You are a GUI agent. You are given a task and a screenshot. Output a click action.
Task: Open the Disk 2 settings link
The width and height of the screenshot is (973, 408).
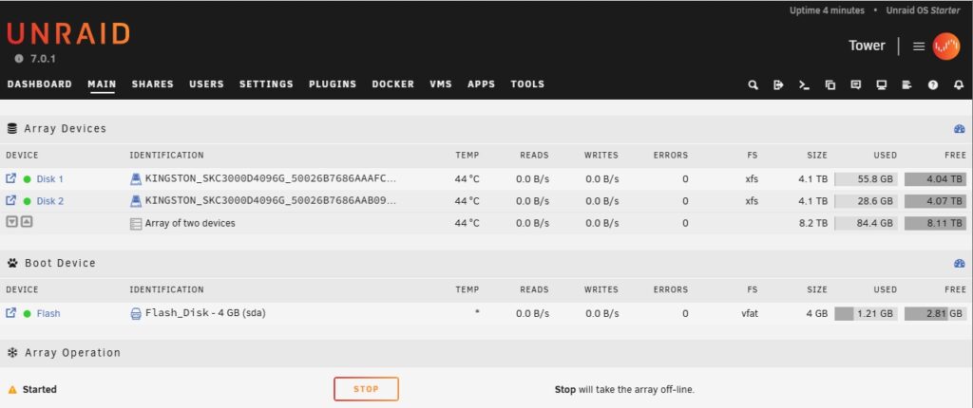tap(49, 201)
